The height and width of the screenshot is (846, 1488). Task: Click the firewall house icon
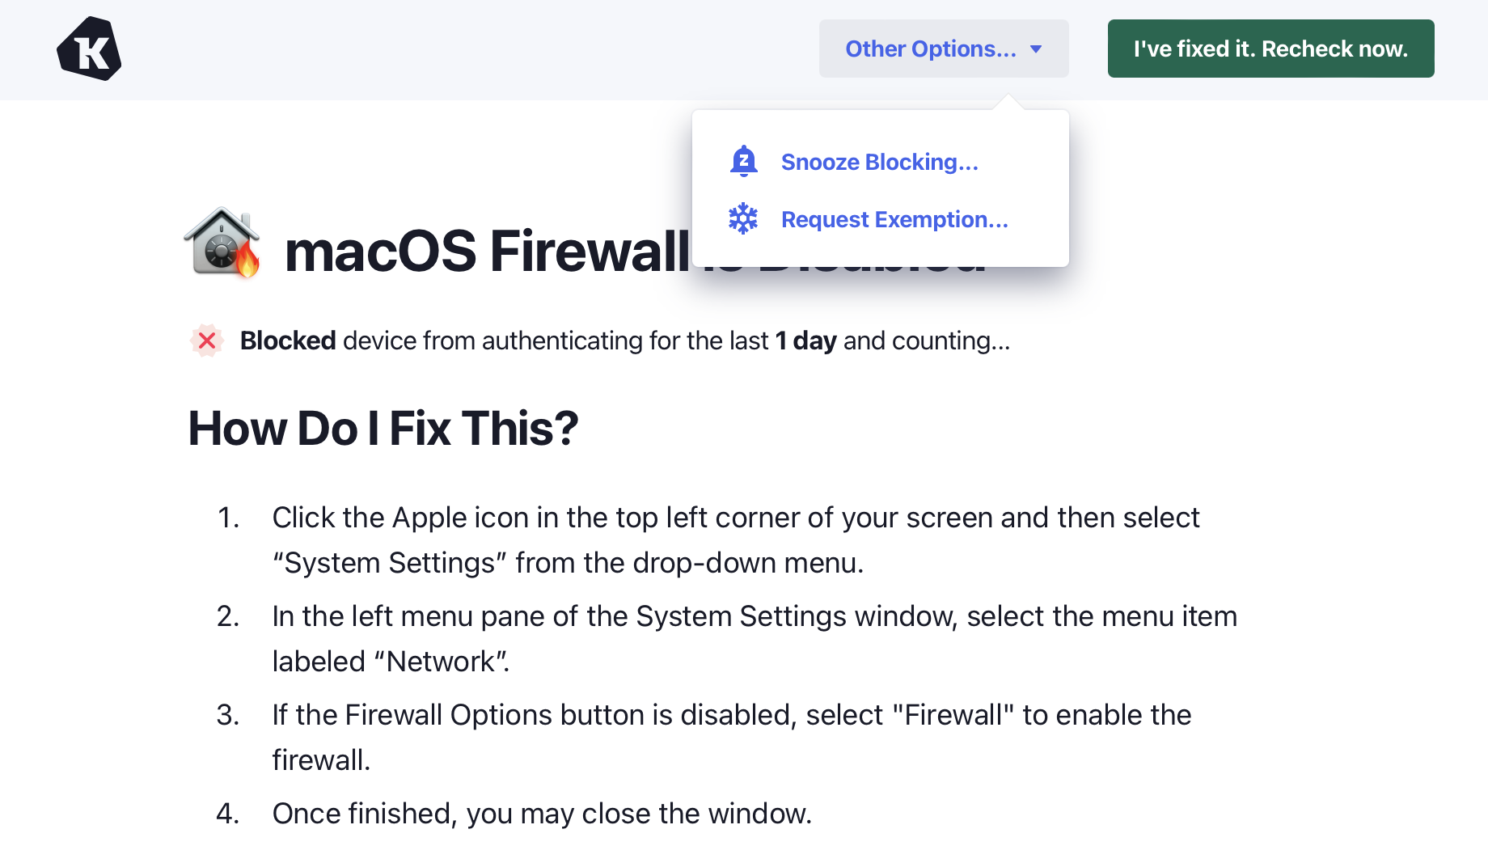tap(222, 243)
